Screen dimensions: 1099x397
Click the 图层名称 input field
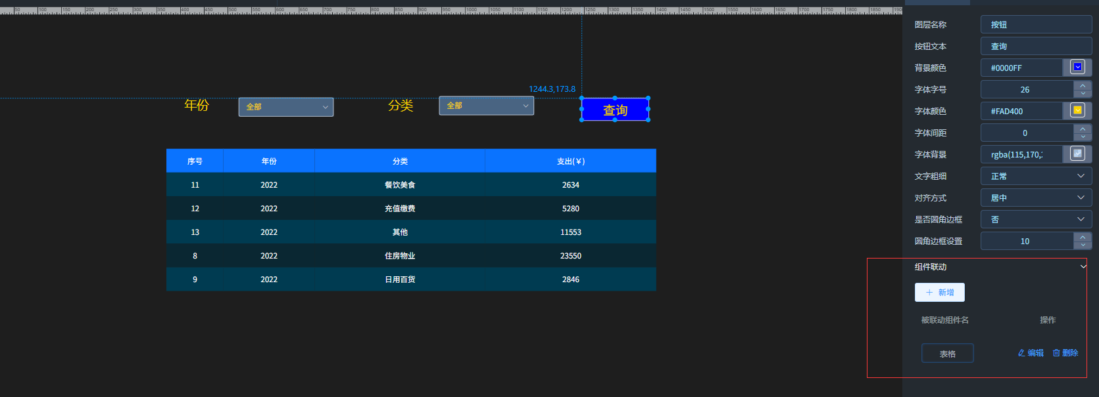1036,25
